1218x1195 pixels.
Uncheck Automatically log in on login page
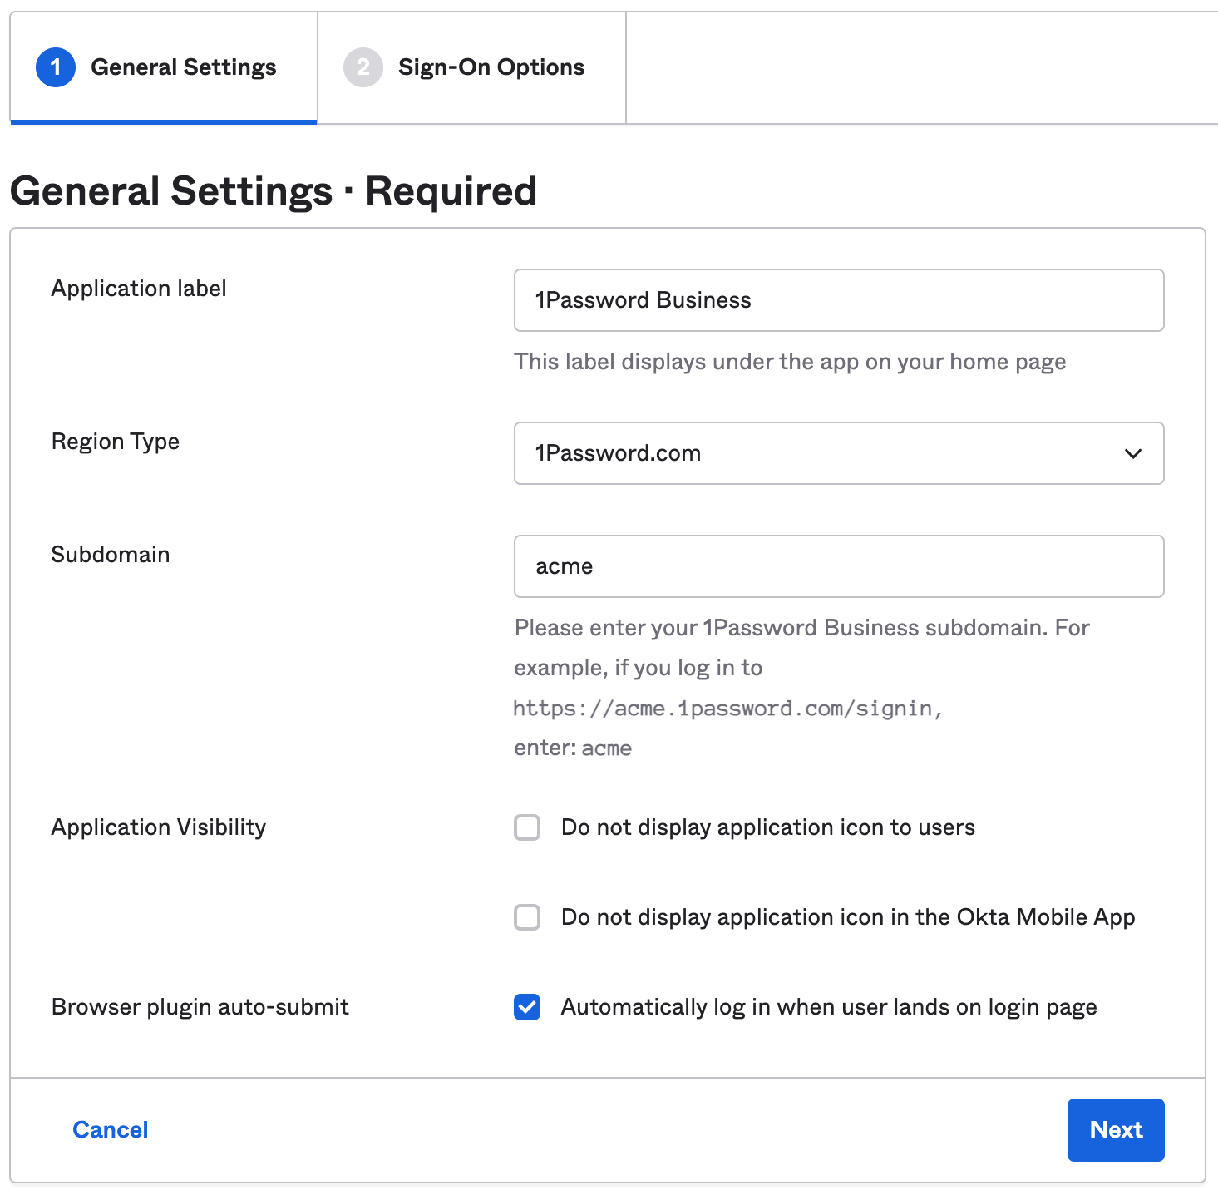527,1007
